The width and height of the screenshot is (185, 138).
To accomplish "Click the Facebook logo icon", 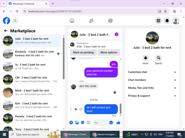I will pyautogui.click(x=6, y=21).
